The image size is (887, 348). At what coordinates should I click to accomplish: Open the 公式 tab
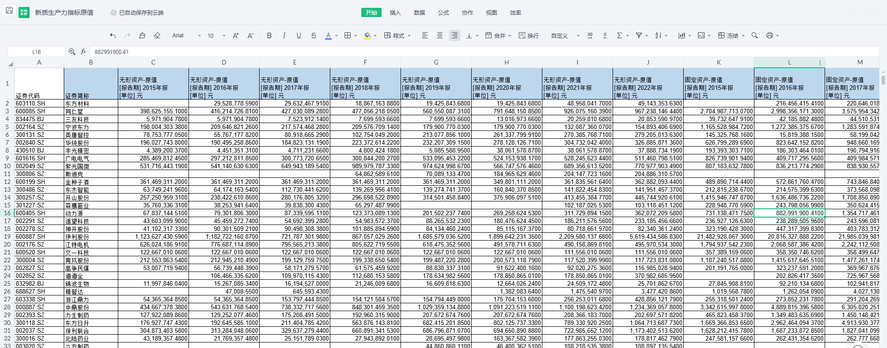point(443,12)
